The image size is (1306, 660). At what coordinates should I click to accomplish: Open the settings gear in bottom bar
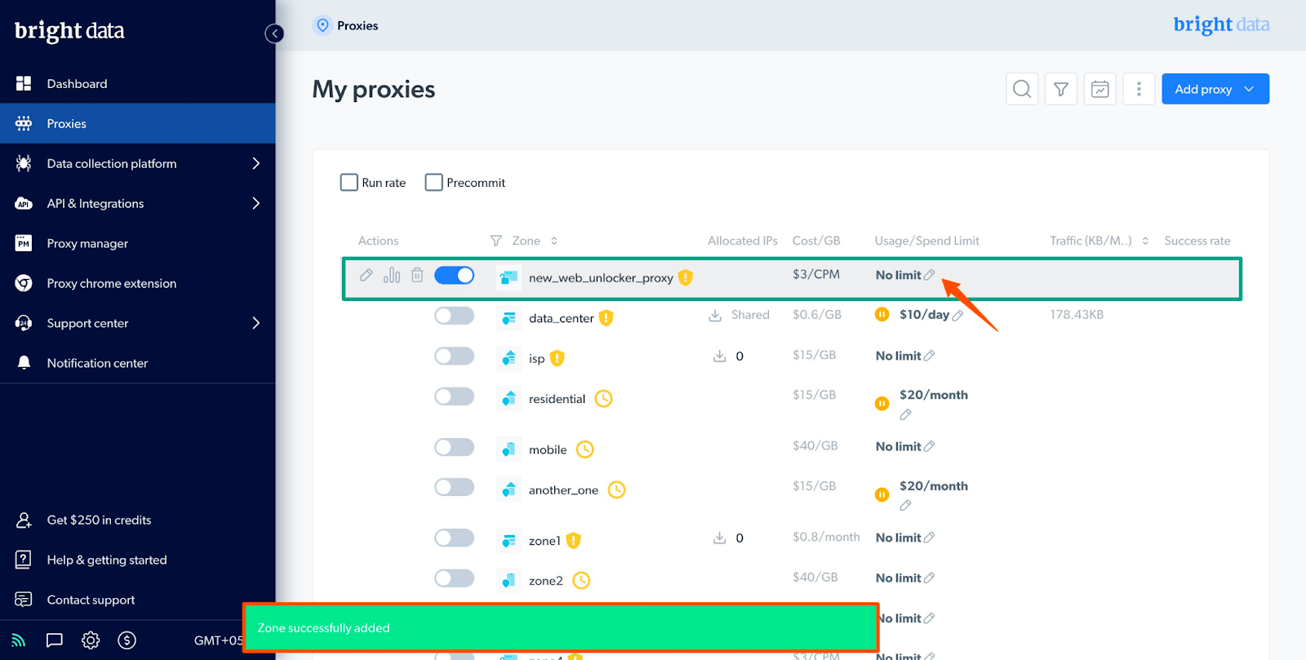click(91, 640)
